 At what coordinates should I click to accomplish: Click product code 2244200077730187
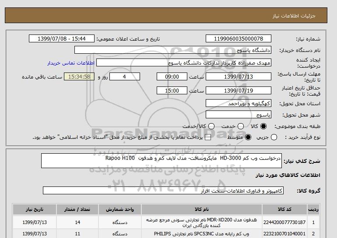tap(284, 222)
